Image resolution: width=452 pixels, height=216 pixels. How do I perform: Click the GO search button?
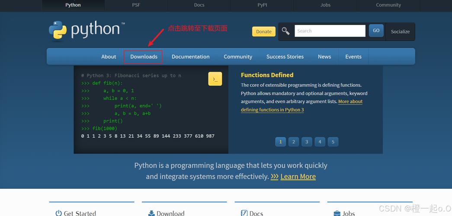pos(376,31)
